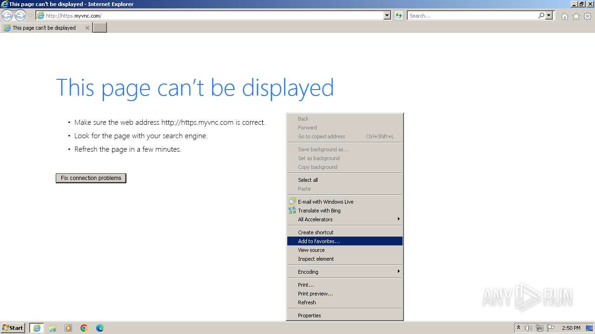This screenshot has width=595, height=334.
Task: Click the 'Make sure the web address' line
Action: point(170,122)
